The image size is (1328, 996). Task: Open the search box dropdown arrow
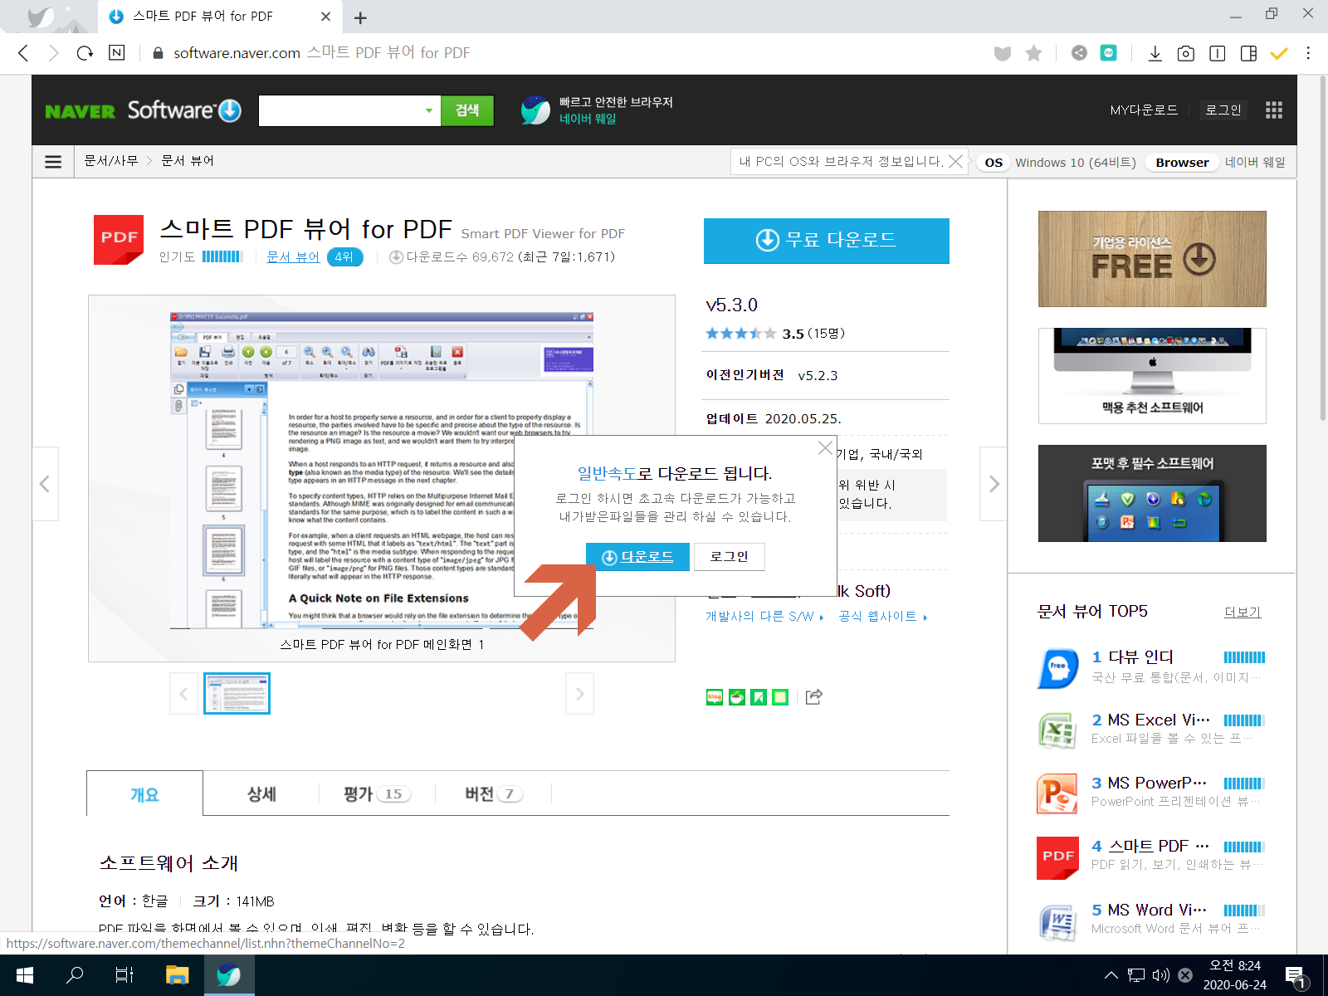pyautogui.click(x=429, y=110)
